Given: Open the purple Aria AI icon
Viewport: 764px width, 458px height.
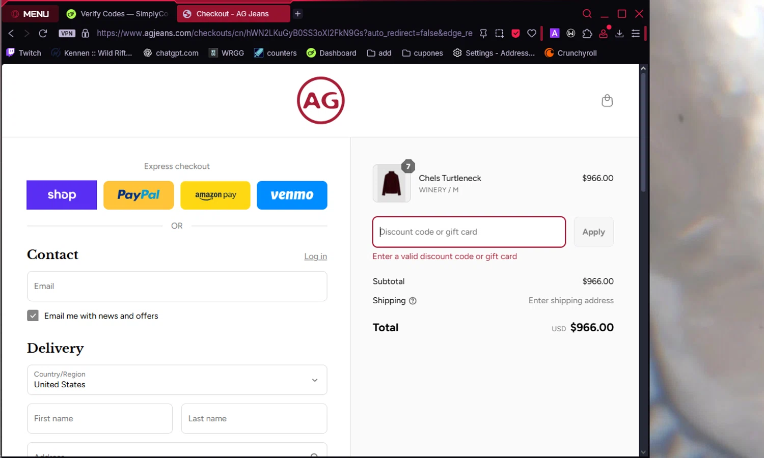Looking at the screenshot, I should point(555,33).
